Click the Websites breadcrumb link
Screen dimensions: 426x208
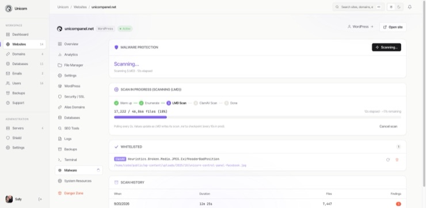(x=80, y=7)
